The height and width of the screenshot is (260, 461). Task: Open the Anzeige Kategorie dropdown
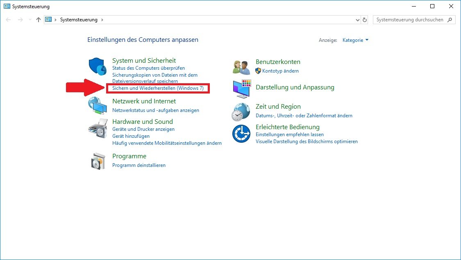pyautogui.click(x=355, y=40)
